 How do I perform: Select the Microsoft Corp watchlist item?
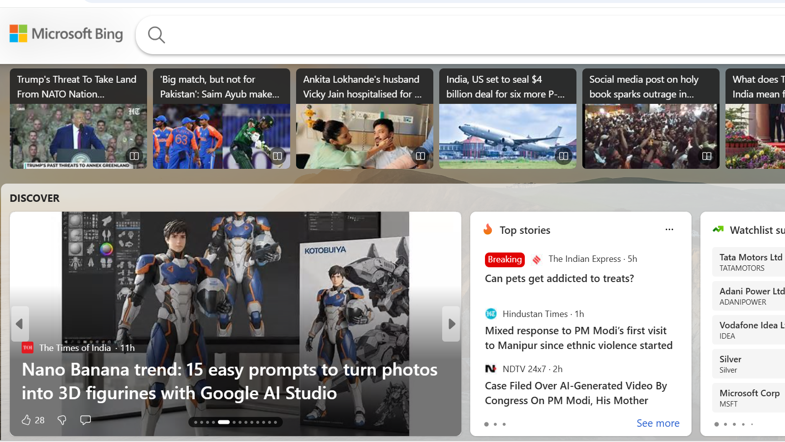click(x=749, y=398)
